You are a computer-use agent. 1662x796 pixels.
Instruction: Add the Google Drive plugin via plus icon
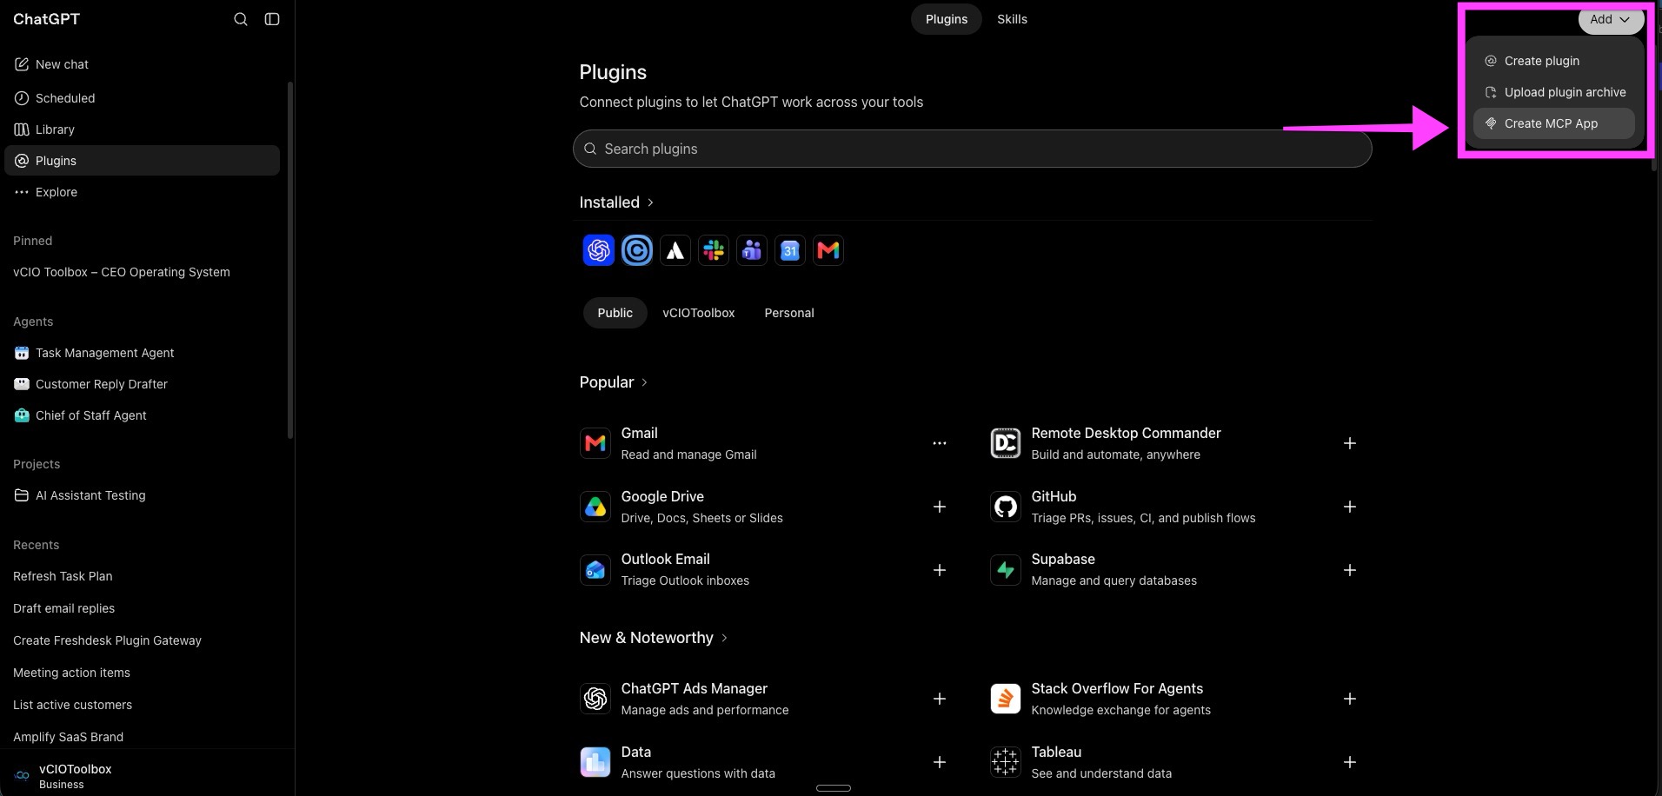pos(940,507)
